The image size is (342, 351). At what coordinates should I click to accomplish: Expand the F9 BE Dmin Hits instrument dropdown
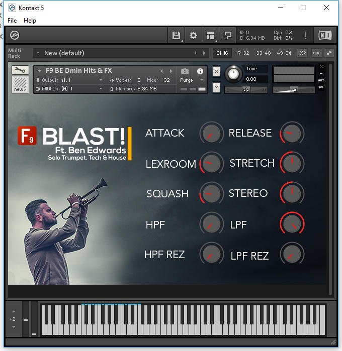[39, 71]
